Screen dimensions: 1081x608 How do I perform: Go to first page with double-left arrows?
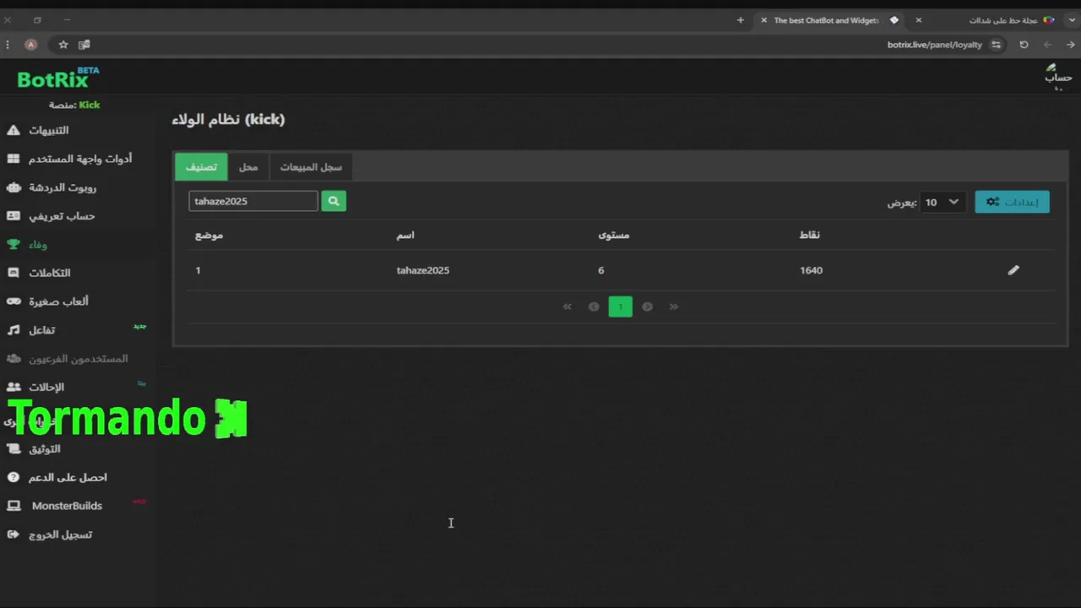click(x=568, y=307)
